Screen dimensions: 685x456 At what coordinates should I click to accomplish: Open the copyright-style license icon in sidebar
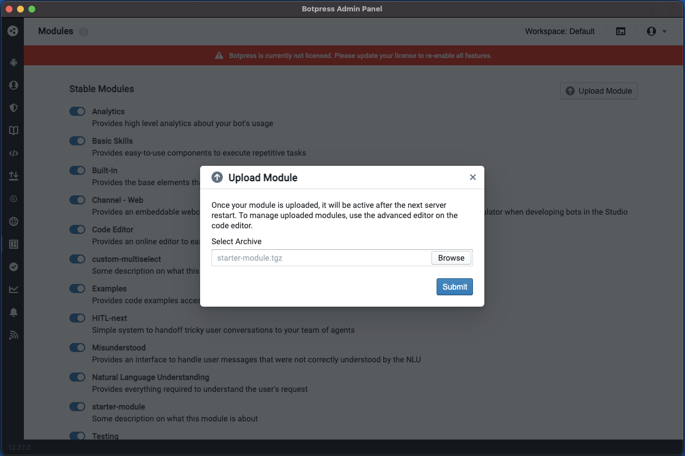pos(14,199)
